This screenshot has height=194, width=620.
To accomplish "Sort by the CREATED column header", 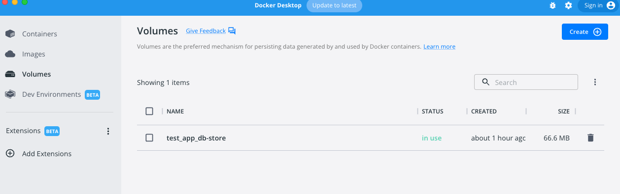I will coord(484,111).
